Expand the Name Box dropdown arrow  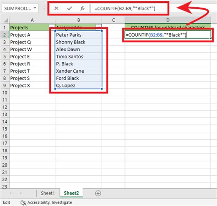point(35,8)
